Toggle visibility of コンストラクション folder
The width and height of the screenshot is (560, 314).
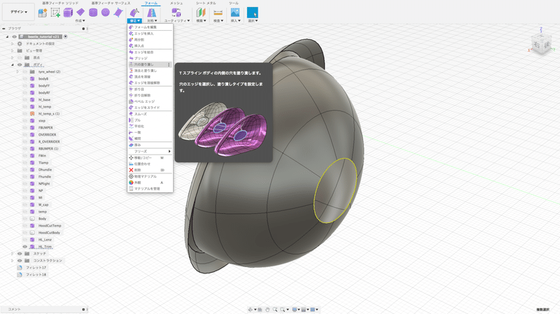point(20,260)
